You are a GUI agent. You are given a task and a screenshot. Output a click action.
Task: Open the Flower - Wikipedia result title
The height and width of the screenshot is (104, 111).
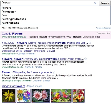[27, 72]
